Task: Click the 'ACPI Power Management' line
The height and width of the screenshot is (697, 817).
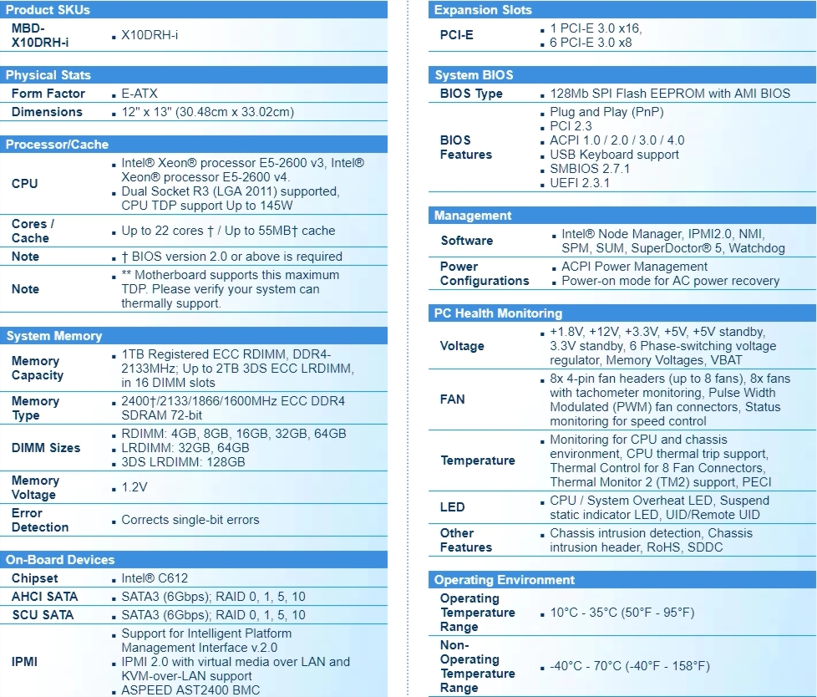Action: coord(634,267)
